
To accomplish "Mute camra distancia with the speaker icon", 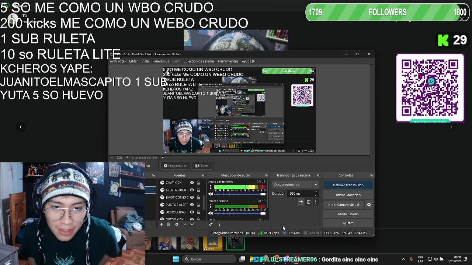I will click(211, 213).
